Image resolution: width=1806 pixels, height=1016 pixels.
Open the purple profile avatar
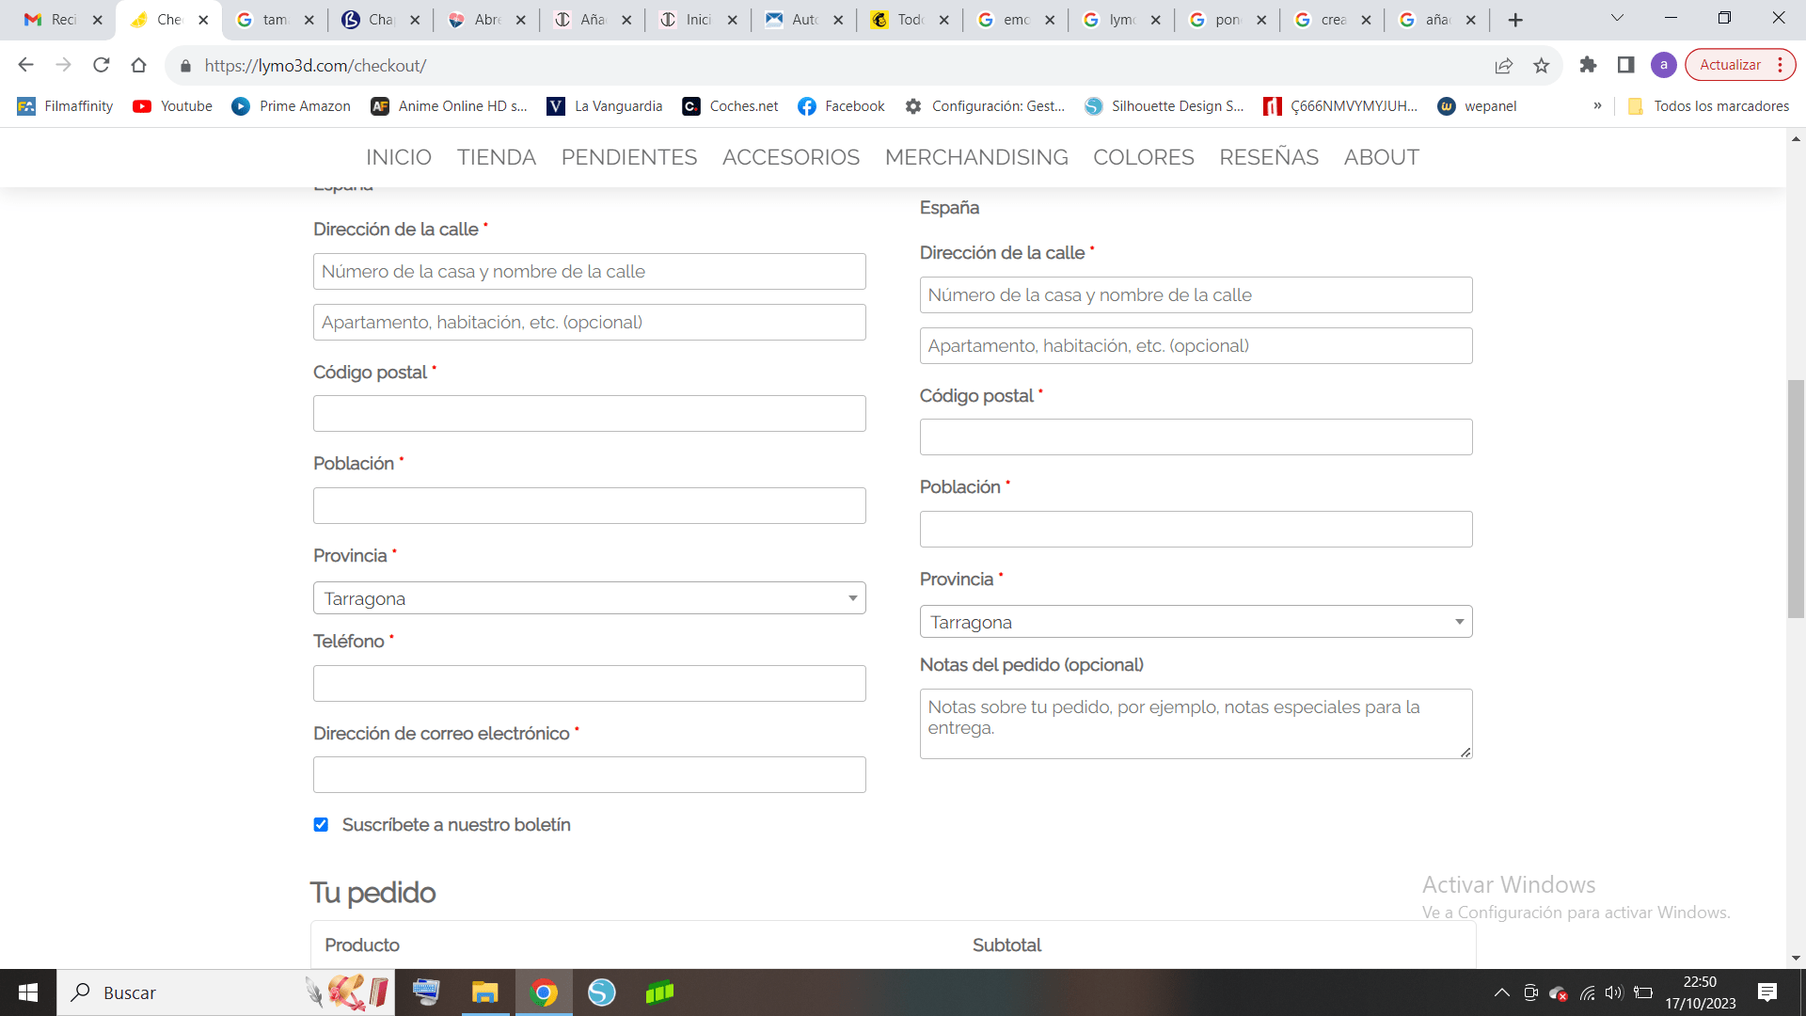click(x=1663, y=65)
